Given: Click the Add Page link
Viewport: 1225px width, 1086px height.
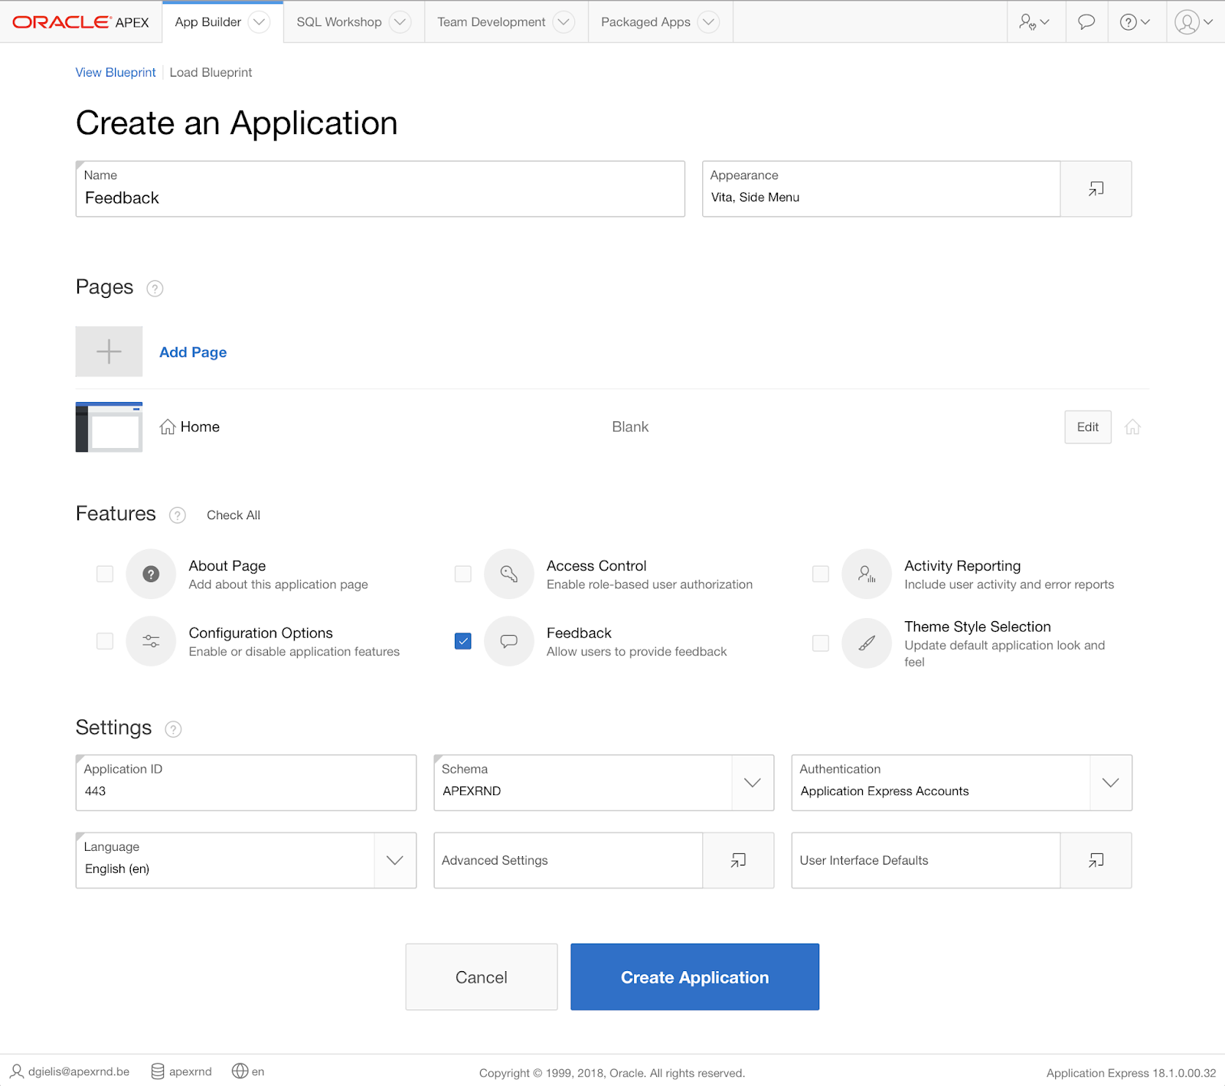Looking at the screenshot, I should point(193,352).
